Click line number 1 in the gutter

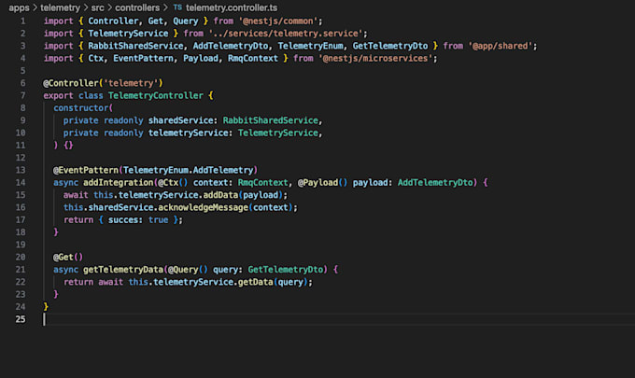click(x=22, y=21)
